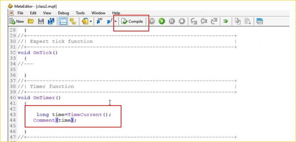The height and width of the screenshot is (142, 296).
Task: Click the Step Over debug icon
Action: (x=204, y=21)
